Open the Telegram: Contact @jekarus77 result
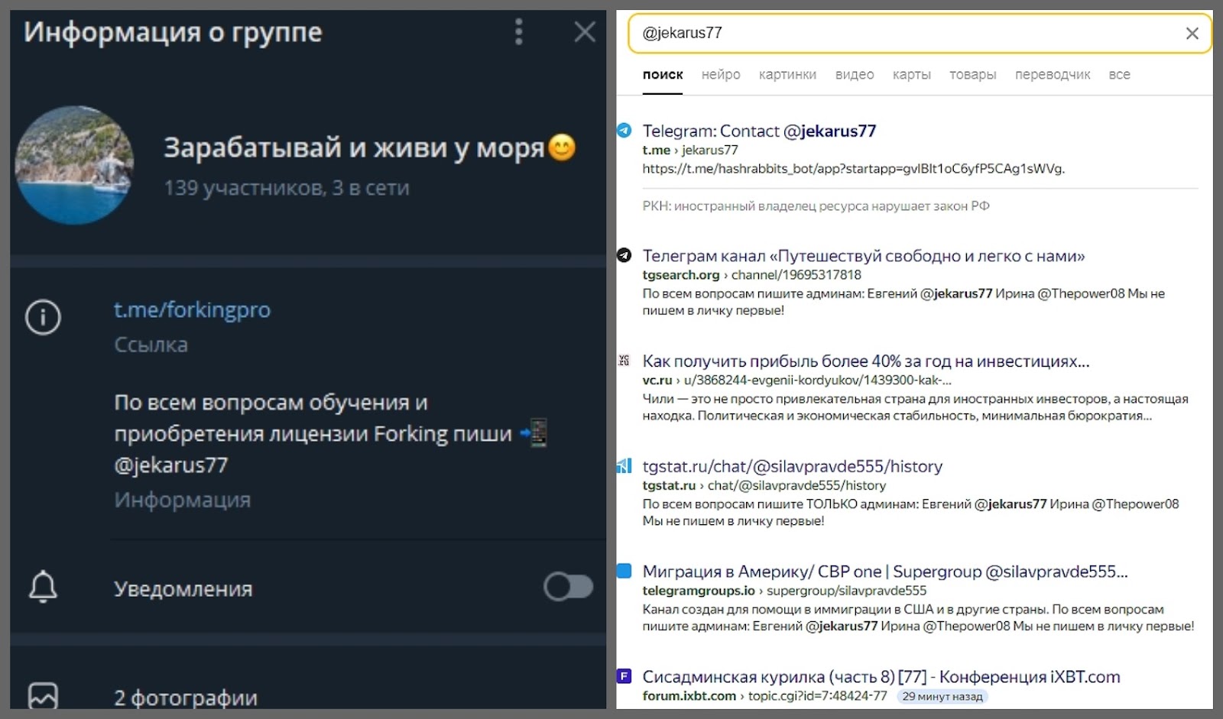Screen dimensions: 1223x719 tap(759, 131)
